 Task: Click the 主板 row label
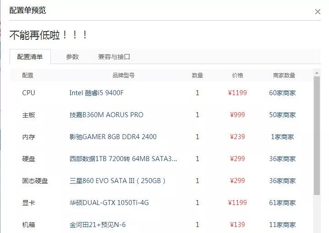click(28, 115)
